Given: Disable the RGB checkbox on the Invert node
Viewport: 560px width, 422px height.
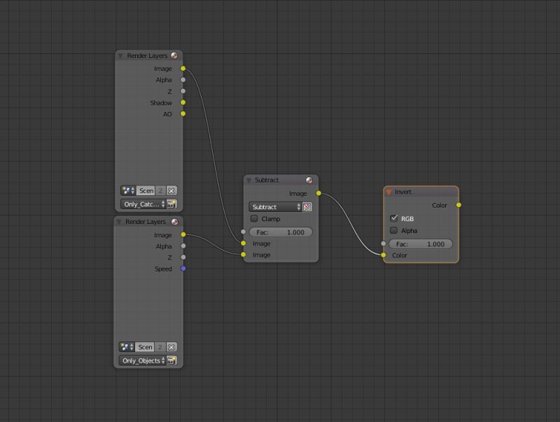Looking at the screenshot, I should point(394,218).
